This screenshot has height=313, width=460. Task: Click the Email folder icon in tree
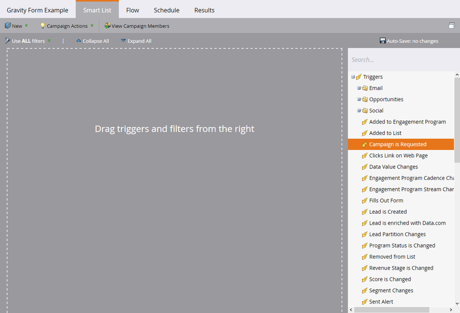click(365, 88)
